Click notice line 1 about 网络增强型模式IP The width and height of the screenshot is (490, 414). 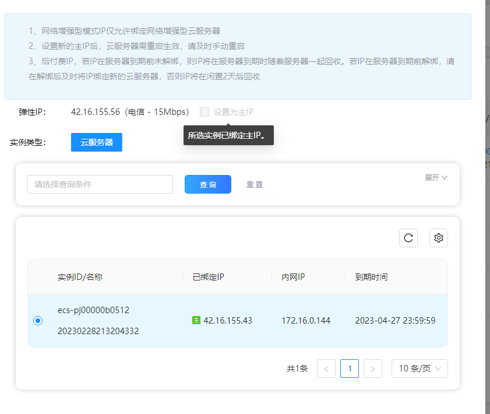[124, 31]
